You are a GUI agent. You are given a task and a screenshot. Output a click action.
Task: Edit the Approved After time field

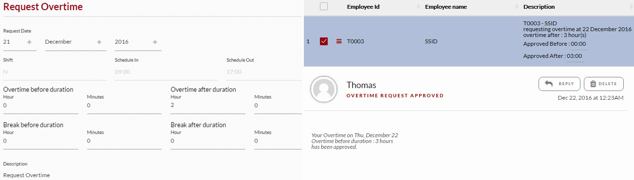[575, 56]
